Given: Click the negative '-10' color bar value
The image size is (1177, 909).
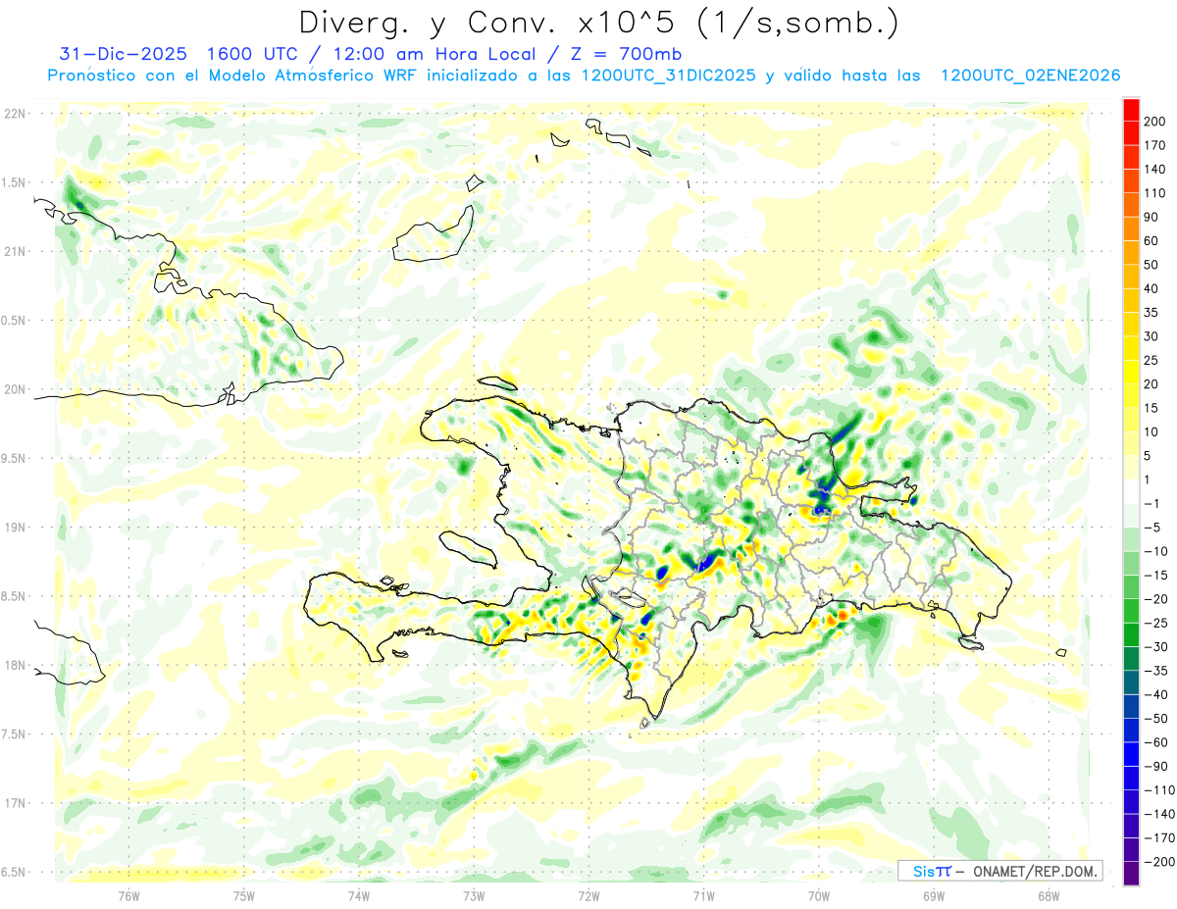Looking at the screenshot, I should click(1158, 551).
